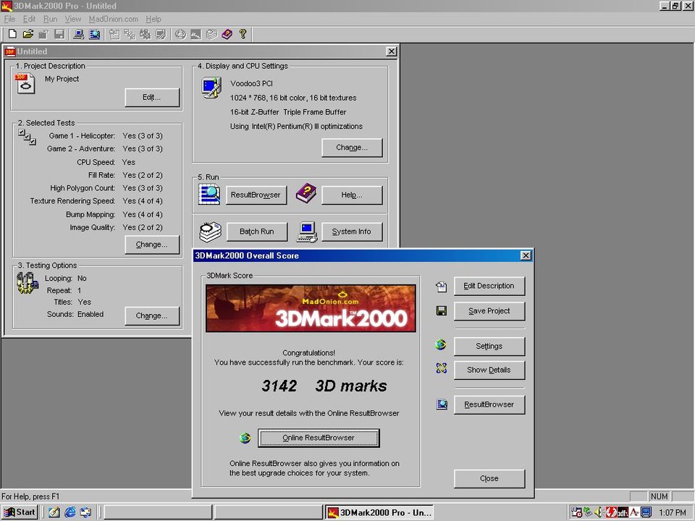Viewport: 695px width, 521px height.
Task: Click the 3DMark2000 MadOnion banner image
Action: (x=311, y=308)
